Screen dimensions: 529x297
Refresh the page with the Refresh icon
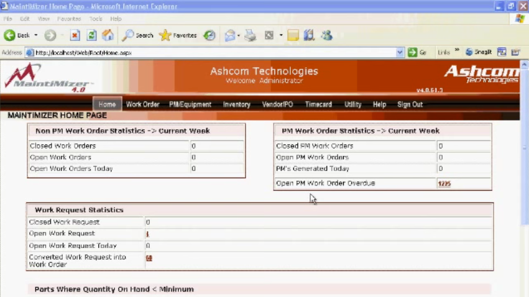click(91, 35)
